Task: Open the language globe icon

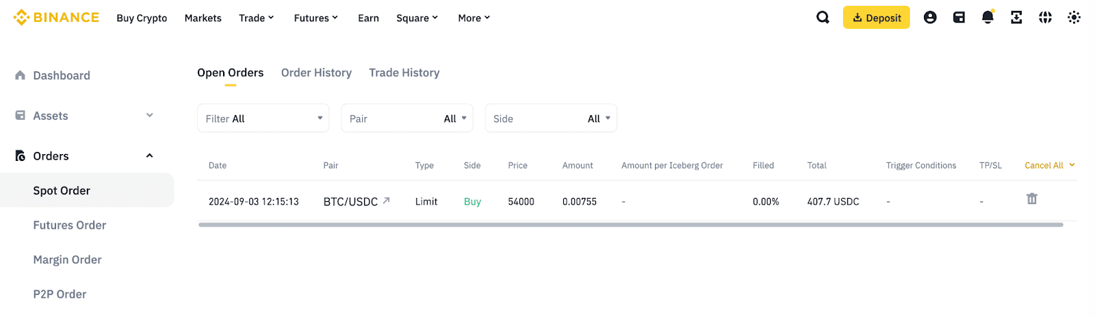Action: click(x=1045, y=18)
